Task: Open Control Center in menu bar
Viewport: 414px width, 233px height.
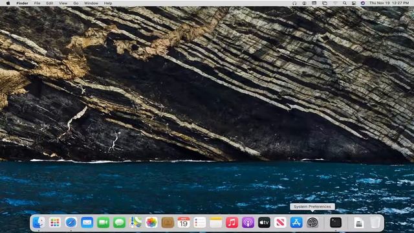Action: click(354, 3)
